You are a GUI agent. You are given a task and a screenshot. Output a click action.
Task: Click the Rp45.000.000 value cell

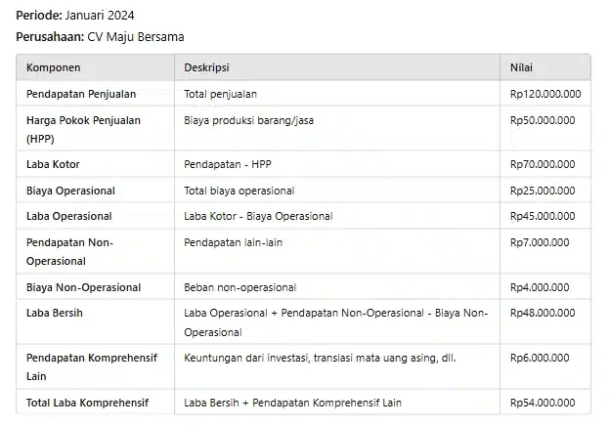tap(543, 216)
